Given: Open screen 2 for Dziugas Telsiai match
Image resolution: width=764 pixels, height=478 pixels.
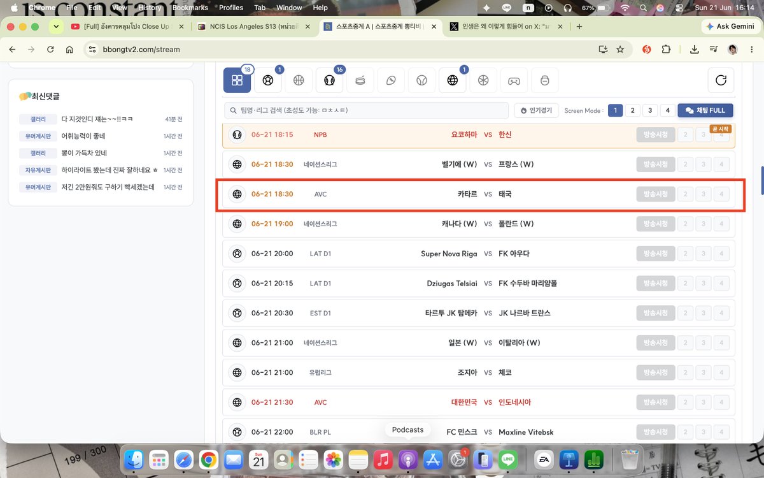Looking at the screenshot, I should coord(686,283).
